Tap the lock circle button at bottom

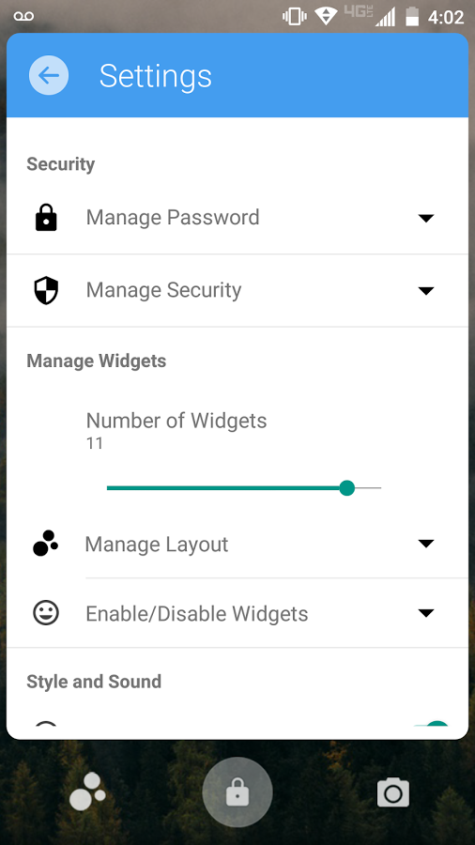point(237,792)
